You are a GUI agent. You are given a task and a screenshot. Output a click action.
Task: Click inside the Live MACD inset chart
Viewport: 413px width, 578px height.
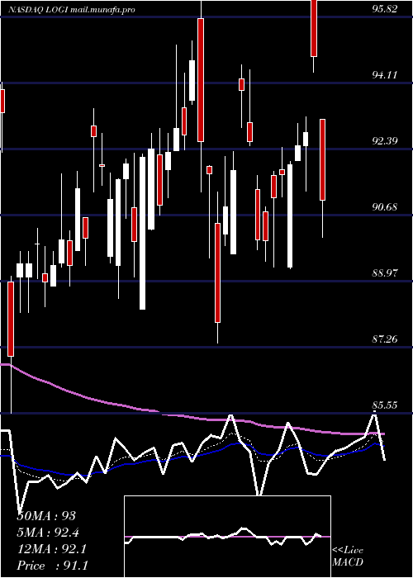(x=227, y=537)
